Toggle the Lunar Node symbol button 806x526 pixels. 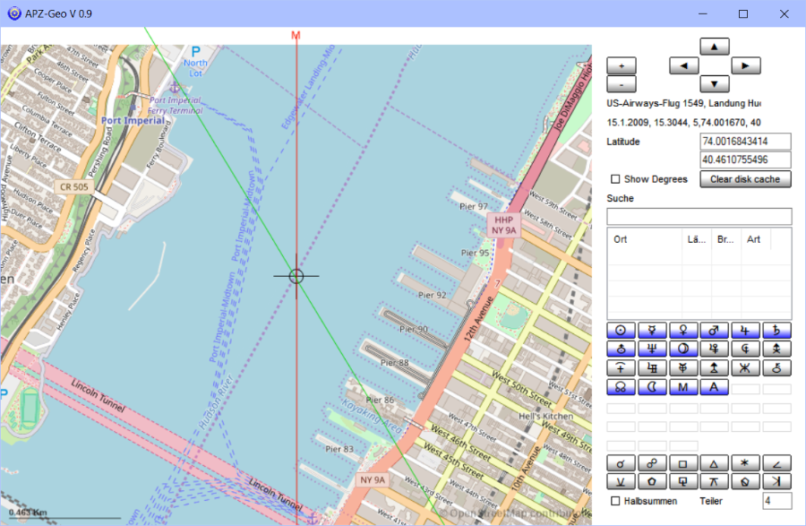621,387
